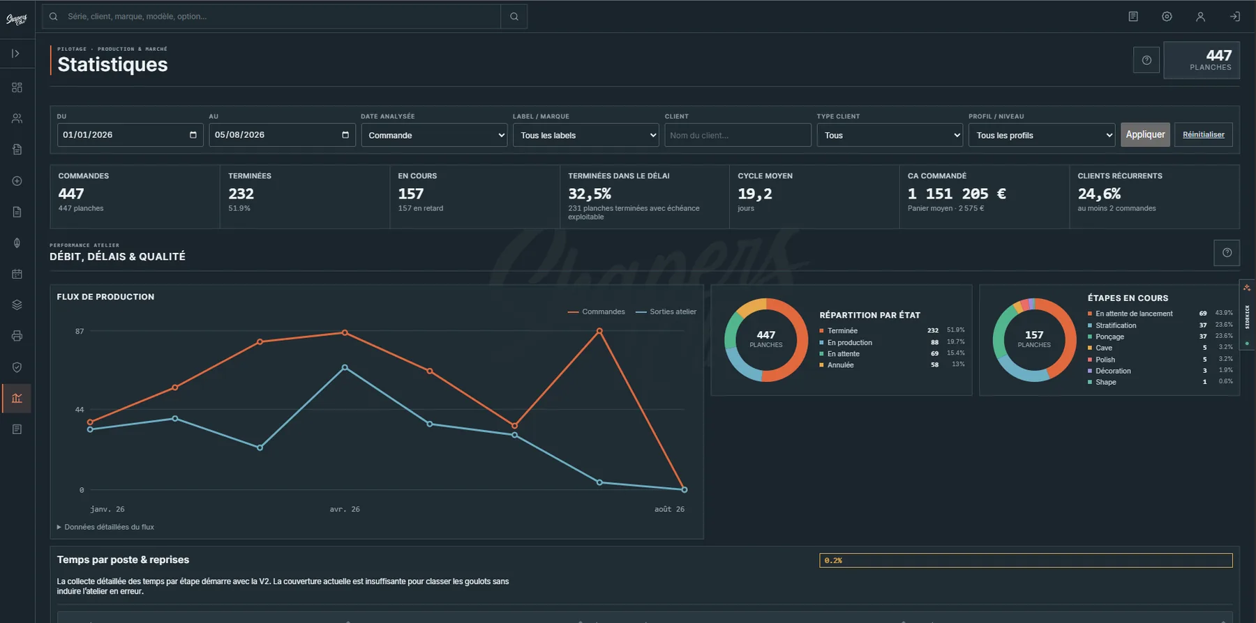Click the Clients récurrents KPI card
The image size is (1256, 623).
click(x=1155, y=197)
